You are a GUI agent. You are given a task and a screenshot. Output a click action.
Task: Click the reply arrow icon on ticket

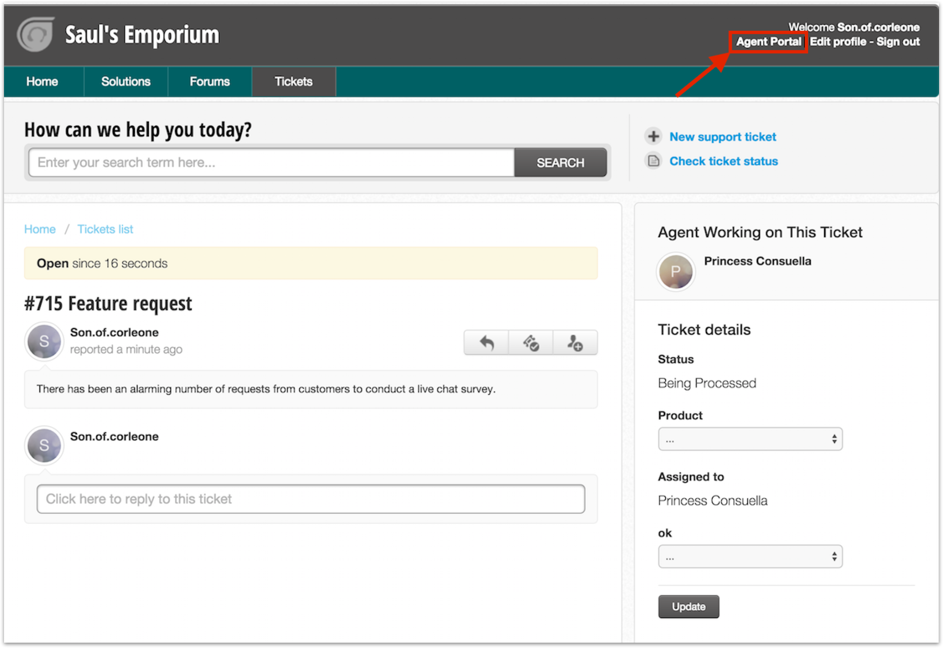click(x=486, y=343)
